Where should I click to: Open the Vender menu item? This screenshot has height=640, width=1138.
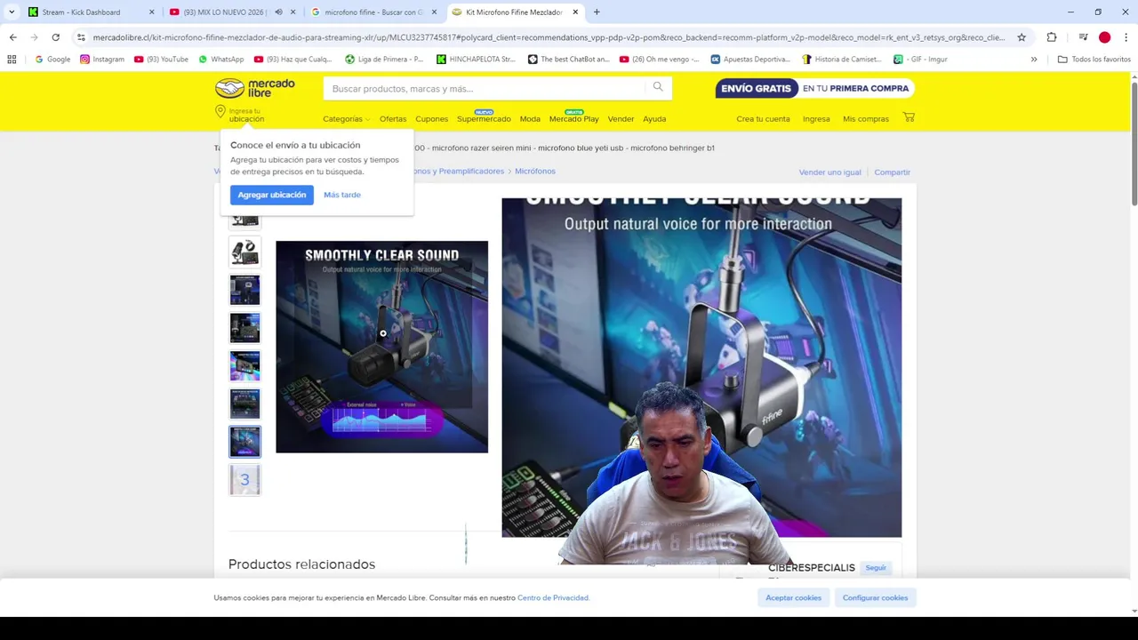tap(621, 119)
